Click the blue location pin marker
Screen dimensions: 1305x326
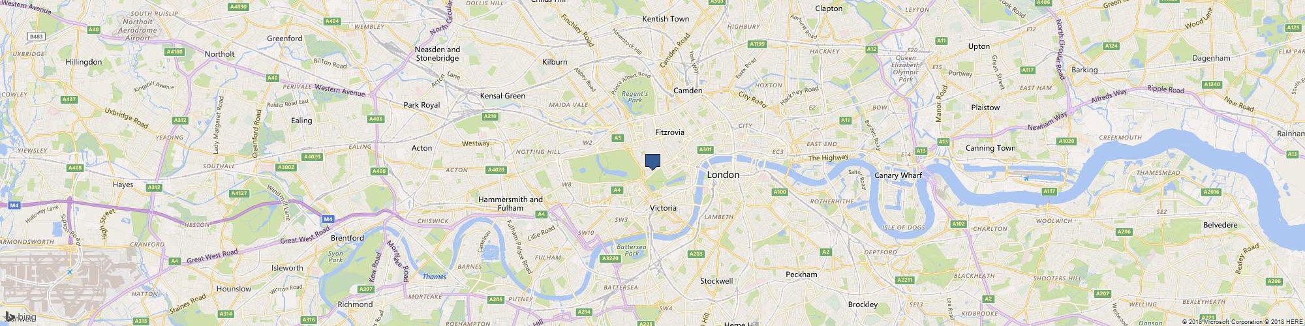tap(652, 162)
